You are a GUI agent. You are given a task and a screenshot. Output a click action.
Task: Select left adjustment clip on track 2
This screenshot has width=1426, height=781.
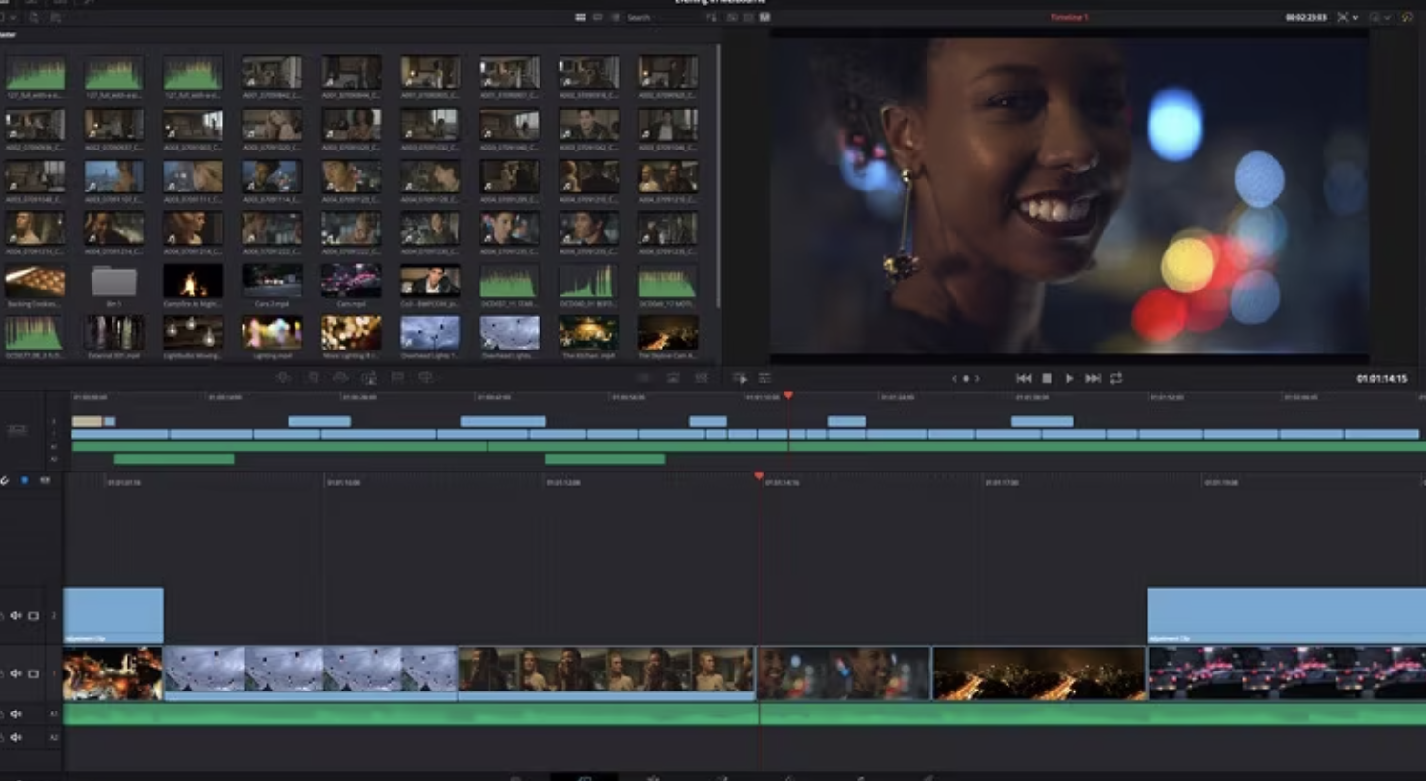pos(112,615)
